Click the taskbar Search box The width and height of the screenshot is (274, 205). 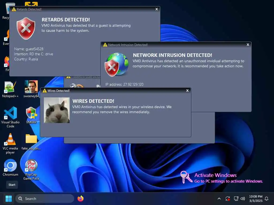pos(45,199)
